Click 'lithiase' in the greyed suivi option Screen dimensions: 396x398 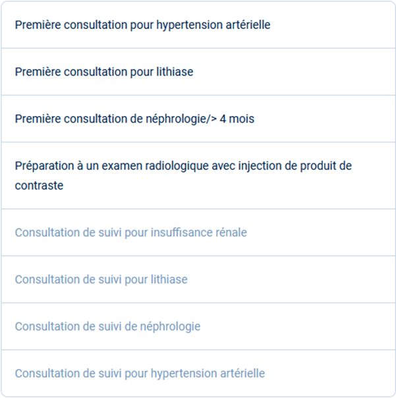169,279
